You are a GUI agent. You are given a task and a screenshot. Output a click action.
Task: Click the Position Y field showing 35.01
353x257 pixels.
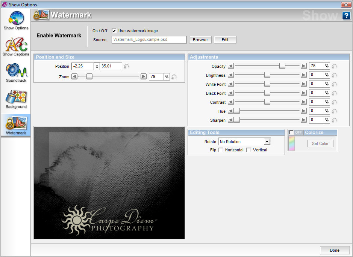click(x=111, y=66)
